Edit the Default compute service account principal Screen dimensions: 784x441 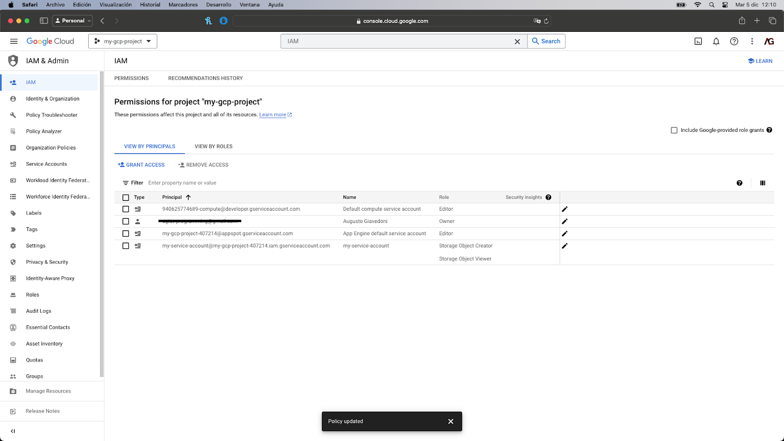coord(564,209)
